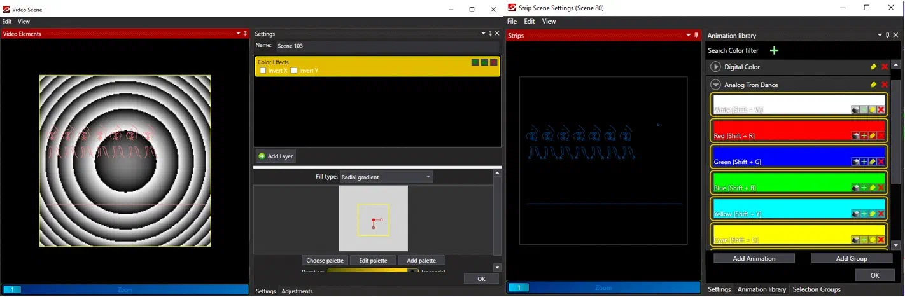Open the Fill type dropdown
This screenshot has height=297, width=905.
pos(386,177)
